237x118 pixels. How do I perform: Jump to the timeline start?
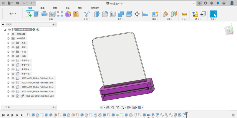click(x=4, y=115)
